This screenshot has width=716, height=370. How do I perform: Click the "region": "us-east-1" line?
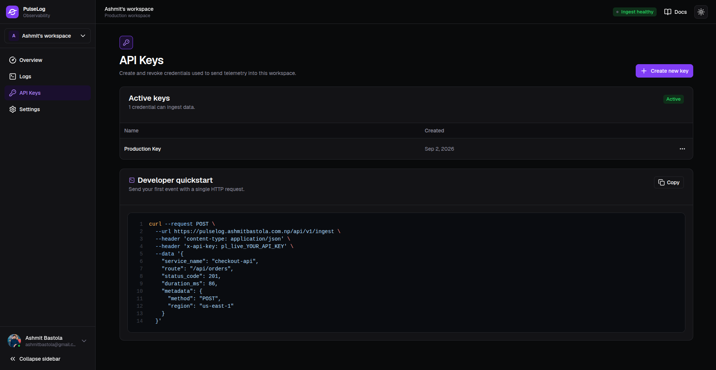tap(201, 306)
